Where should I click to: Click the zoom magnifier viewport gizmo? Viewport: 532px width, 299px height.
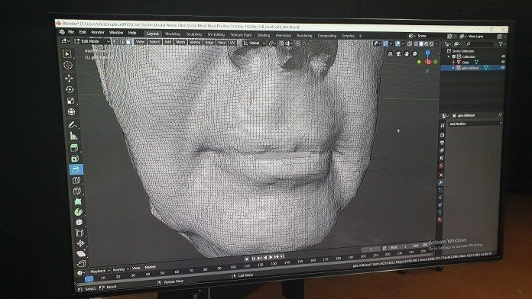click(x=414, y=54)
